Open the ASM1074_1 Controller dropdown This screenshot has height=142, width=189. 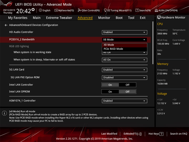124,101
